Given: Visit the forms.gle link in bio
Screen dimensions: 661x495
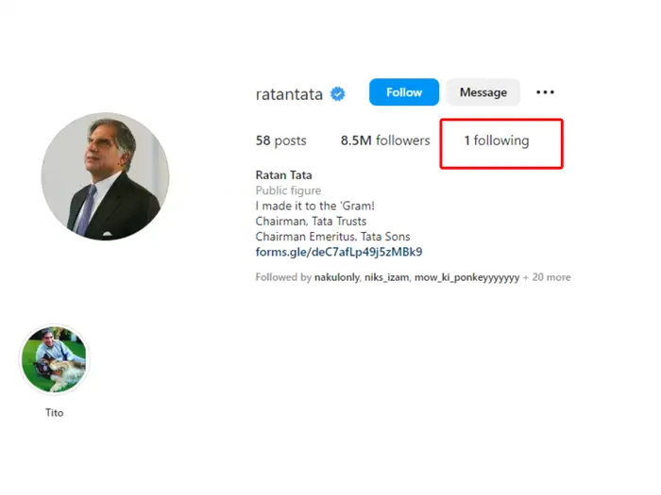Looking at the screenshot, I should [x=338, y=252].
